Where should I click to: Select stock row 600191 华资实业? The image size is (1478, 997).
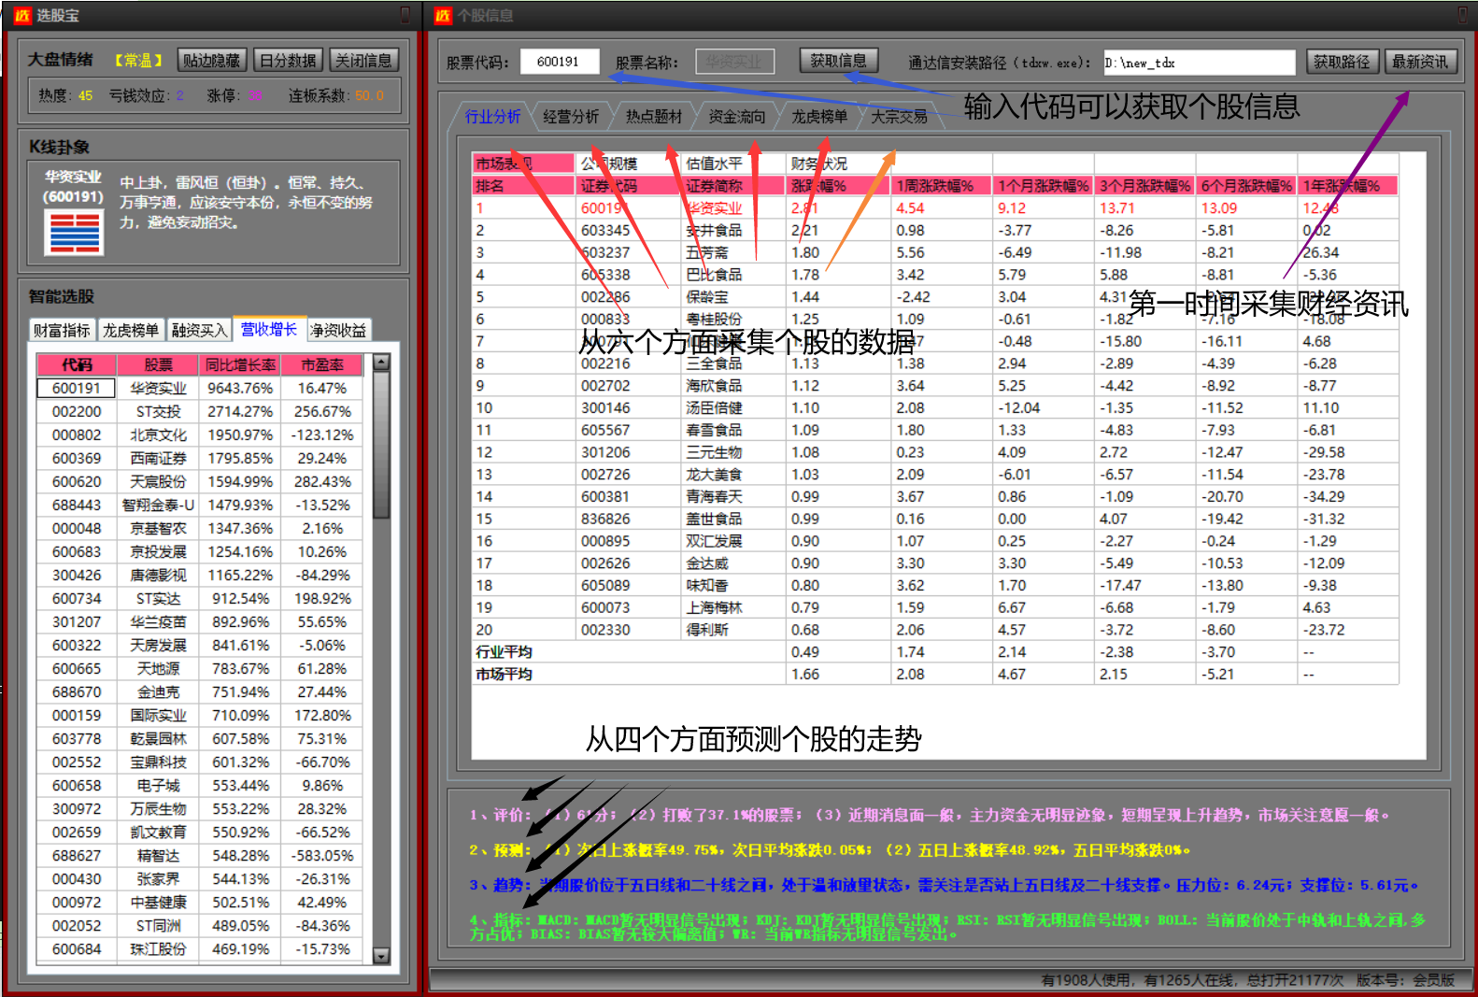pyautogui.click(x=200, y=388)
